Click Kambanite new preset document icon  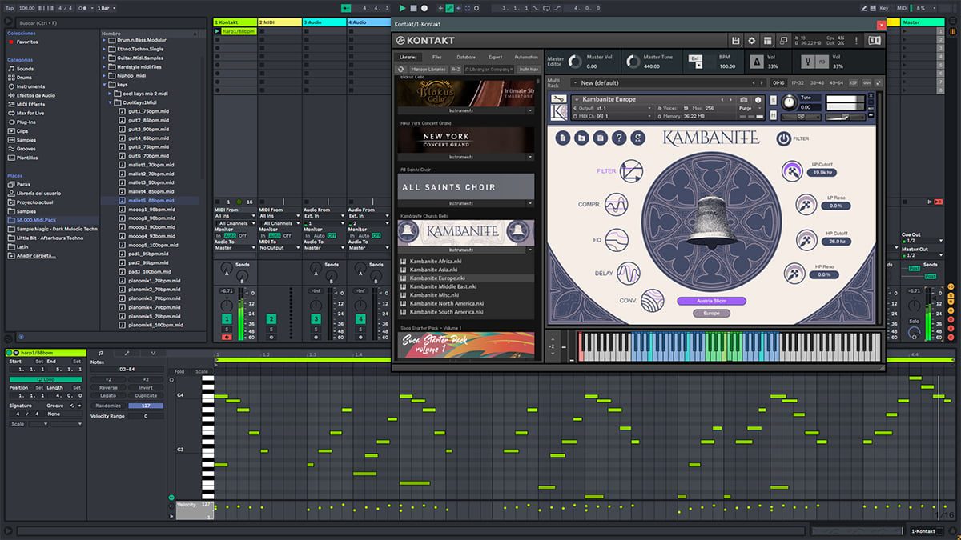pyautogui.click(x=563, y=138)
